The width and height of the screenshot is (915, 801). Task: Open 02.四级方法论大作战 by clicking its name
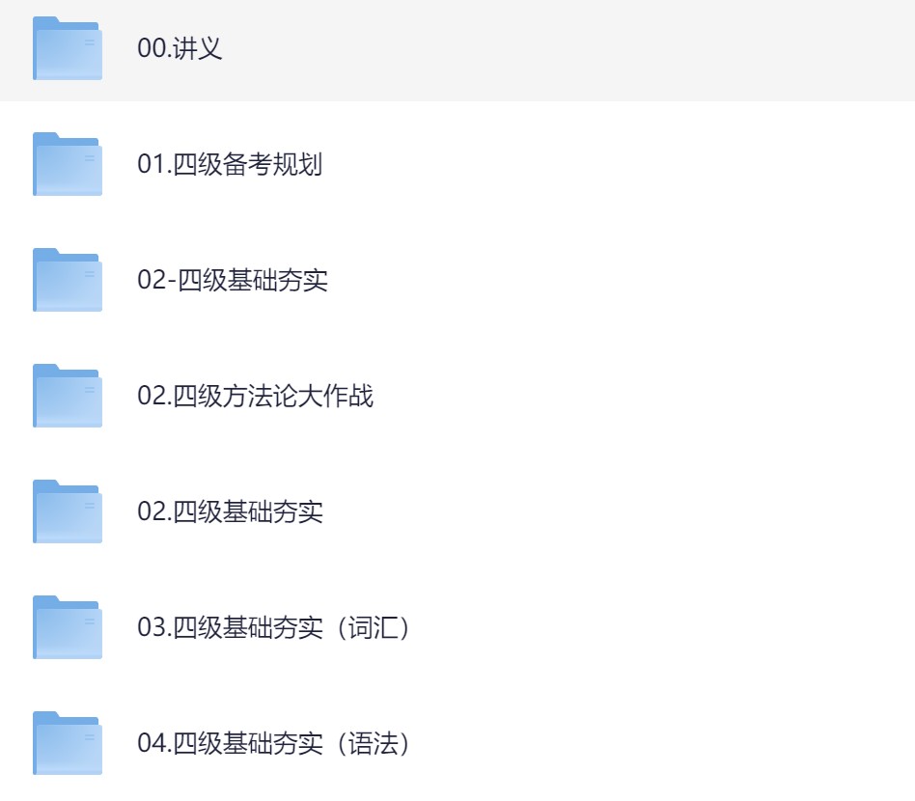pyautogui.click(x=255, y=397)
